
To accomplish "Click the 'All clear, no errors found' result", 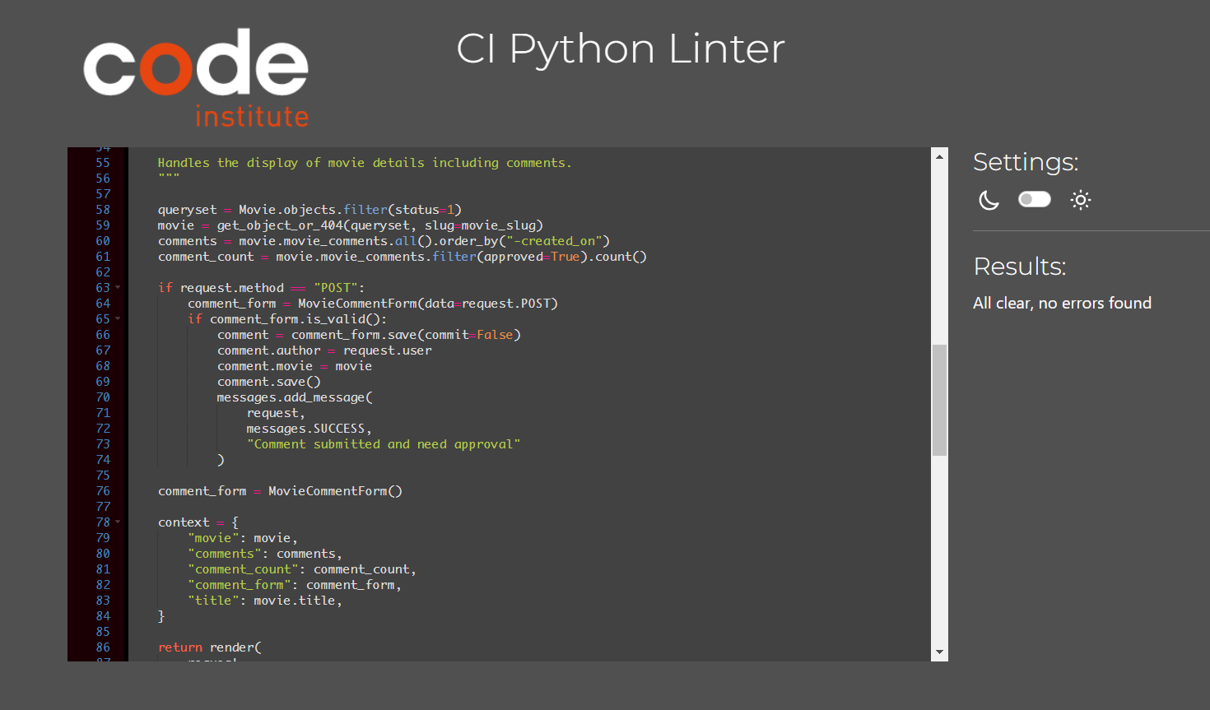I will pos(1062,303).
